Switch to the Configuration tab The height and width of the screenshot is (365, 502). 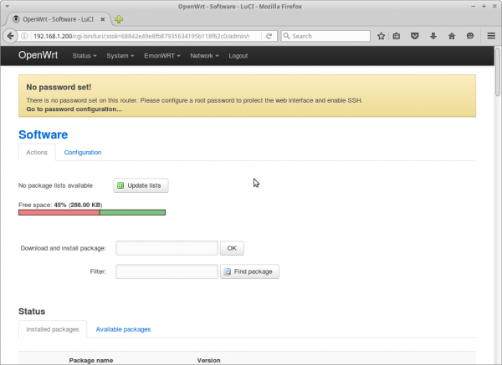pyautogui.click(x=83, y=153)
